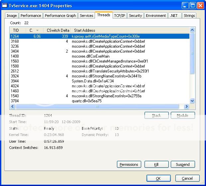This screenshot has width=206, height=186.
Task: Sort by CSwitch Delta column
Action: 57,30
